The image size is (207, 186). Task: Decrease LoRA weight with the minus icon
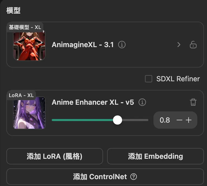tap(180, 120)
